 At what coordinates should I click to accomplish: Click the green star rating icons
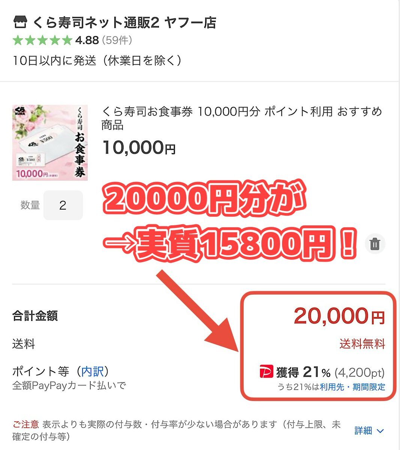point(42,40)
